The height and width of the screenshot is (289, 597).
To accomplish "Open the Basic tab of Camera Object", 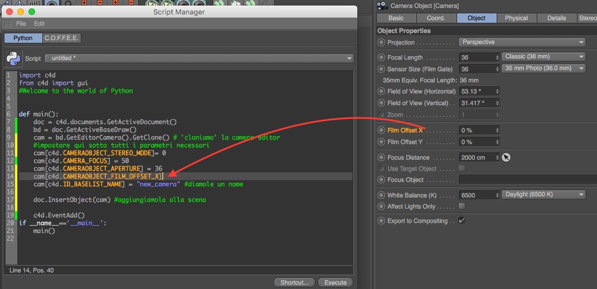I will [396, 18].
